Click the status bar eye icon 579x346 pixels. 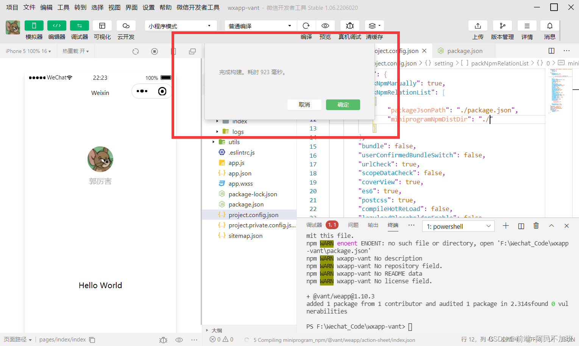click(179, 340)
